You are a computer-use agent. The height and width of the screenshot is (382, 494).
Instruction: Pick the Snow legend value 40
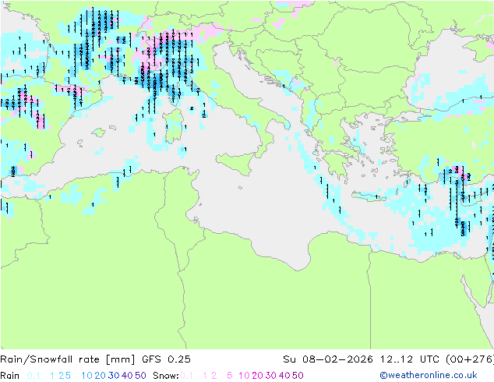pos(284,376)
